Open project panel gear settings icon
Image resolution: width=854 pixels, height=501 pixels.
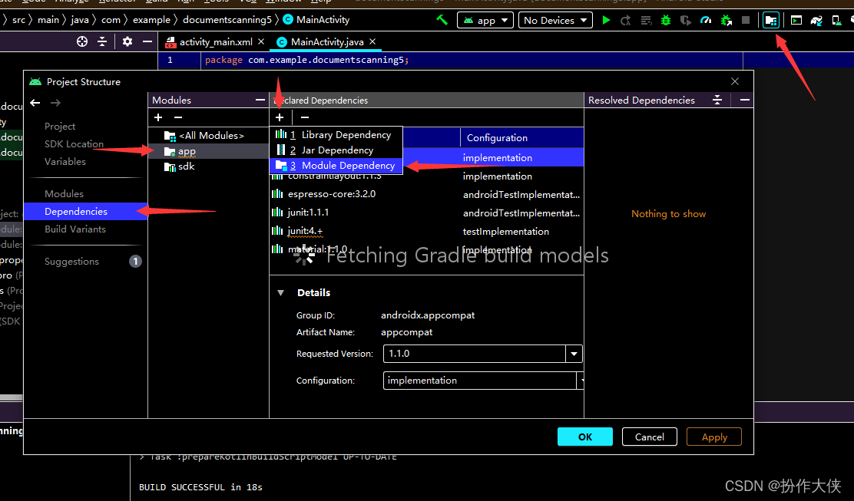click(127, 41)
